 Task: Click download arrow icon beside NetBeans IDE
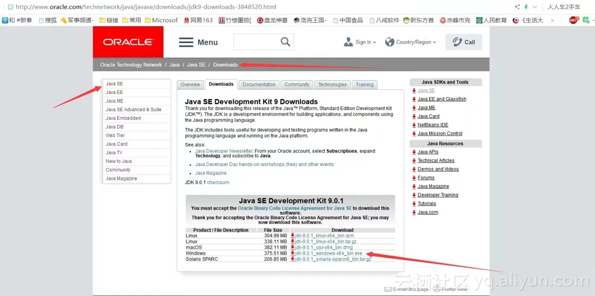click(414, 125)
